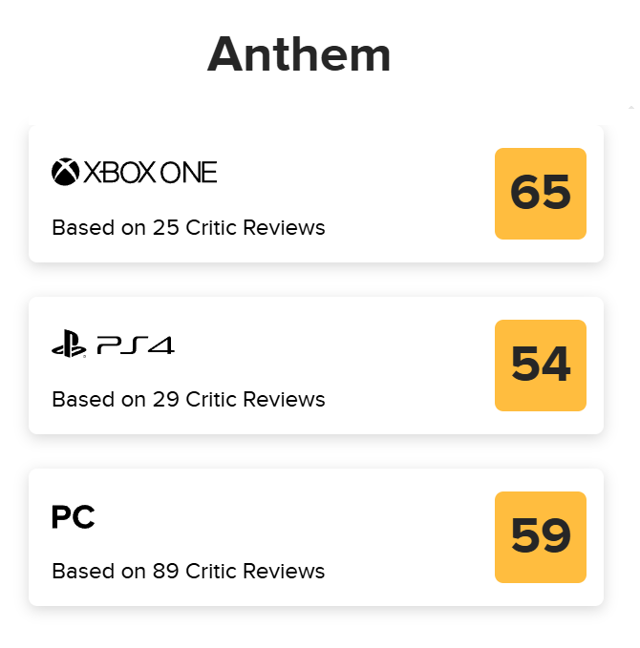The width and height of the screenshot is (640, 648).
Task: Open the PS4 score badge 54
Action: [x=540, y=366]
